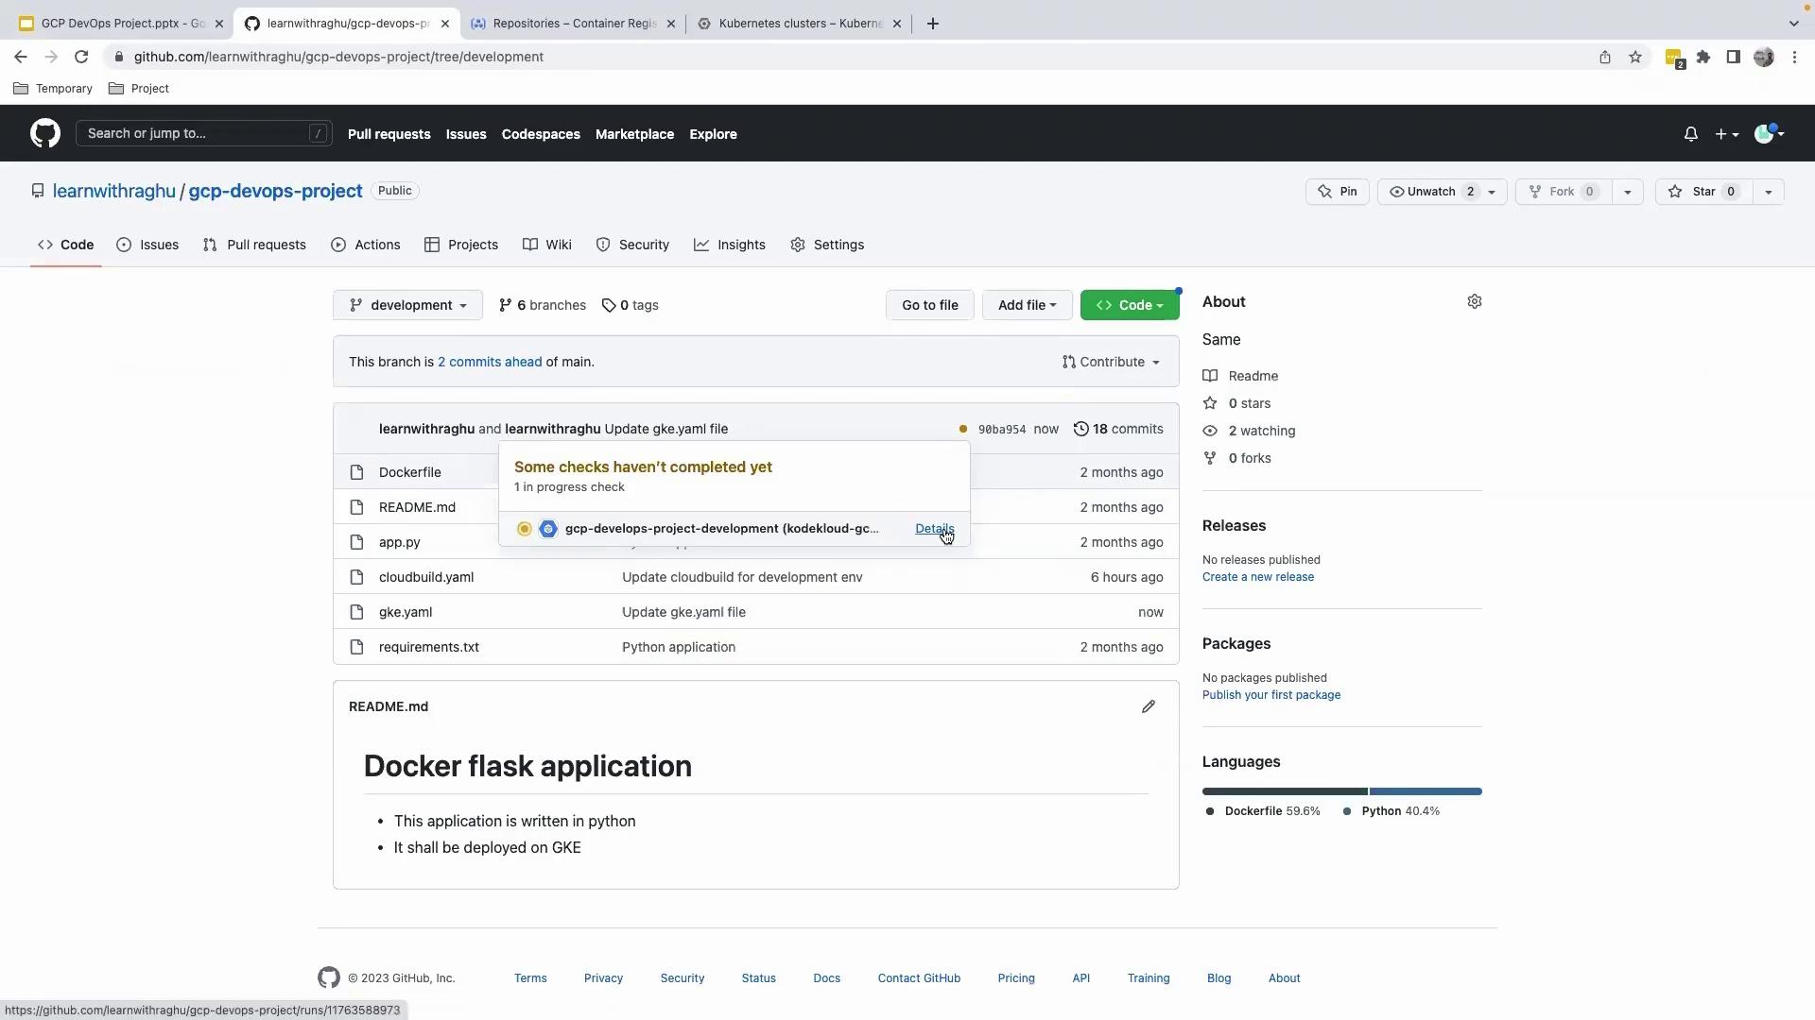1815x1020 pixels.
Task: Edit README using the pencil icon
Action: pos(1148,706)
